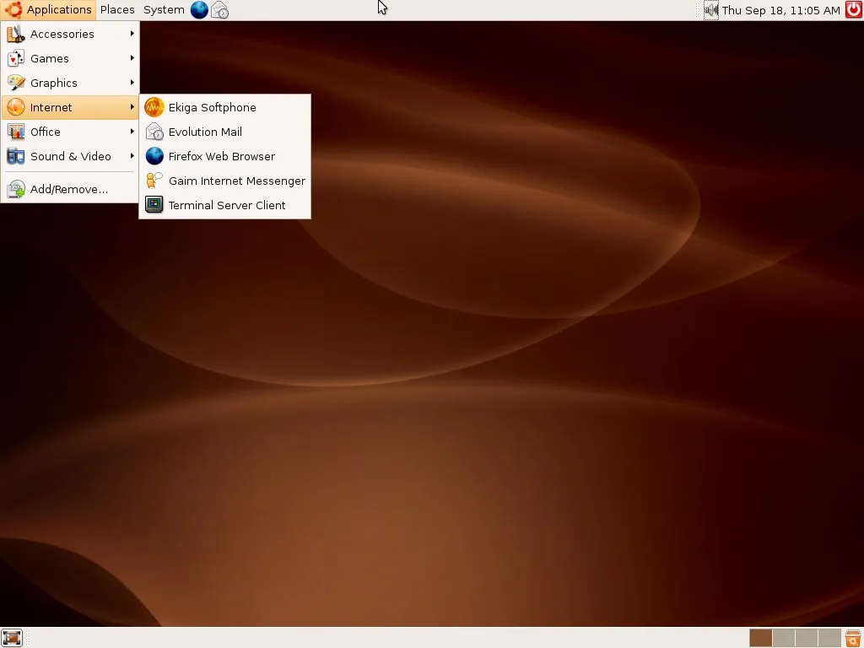Open the Terminal Server Client icon
864x648 pixels.
pos(154,205)
